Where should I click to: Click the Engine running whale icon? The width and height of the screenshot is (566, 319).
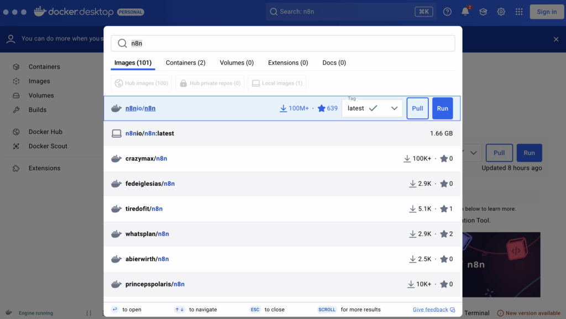pos(9,312)
